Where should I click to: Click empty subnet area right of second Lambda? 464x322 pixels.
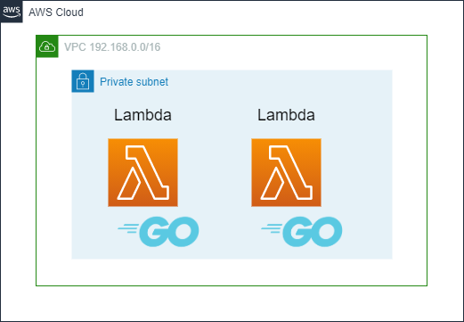pyautogui.click(x=356, y=172)
